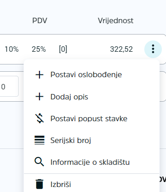166x192 pixels.
Task: Click the 322,52 value cell
Action: 122,49
